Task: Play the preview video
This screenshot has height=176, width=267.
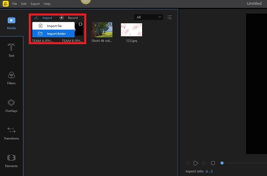Action: pos(196,163)
